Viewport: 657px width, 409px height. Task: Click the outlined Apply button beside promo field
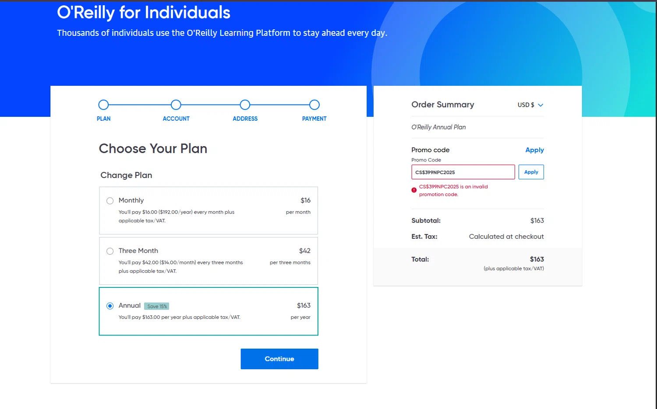(531, 172)
